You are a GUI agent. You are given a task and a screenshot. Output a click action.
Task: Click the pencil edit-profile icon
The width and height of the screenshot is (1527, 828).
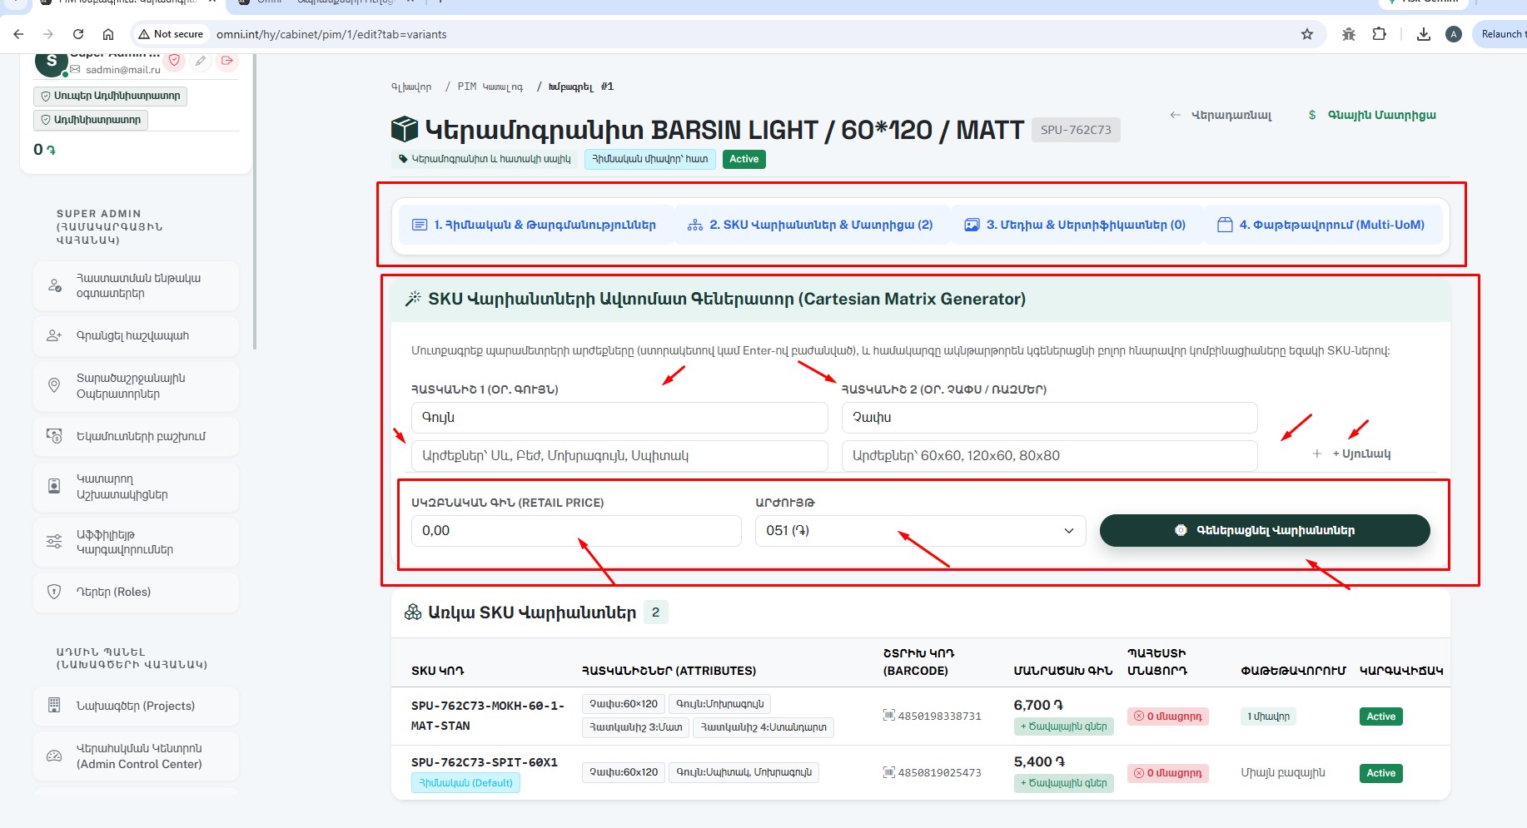201,61
